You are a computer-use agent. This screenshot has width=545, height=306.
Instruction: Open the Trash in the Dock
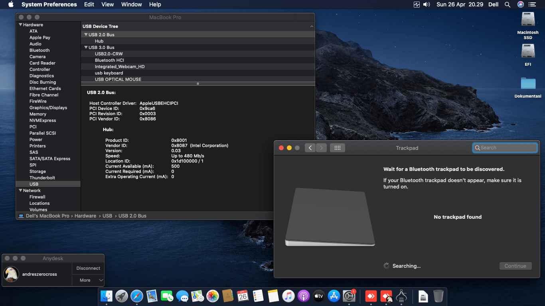coord(438,296)
